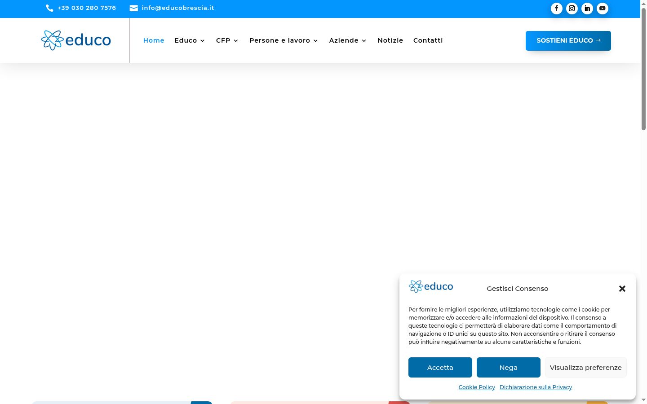The width and height of the screenshot is (647, 404).
Task: Open the Educo navigation menu item
Action: click(186, 40)
